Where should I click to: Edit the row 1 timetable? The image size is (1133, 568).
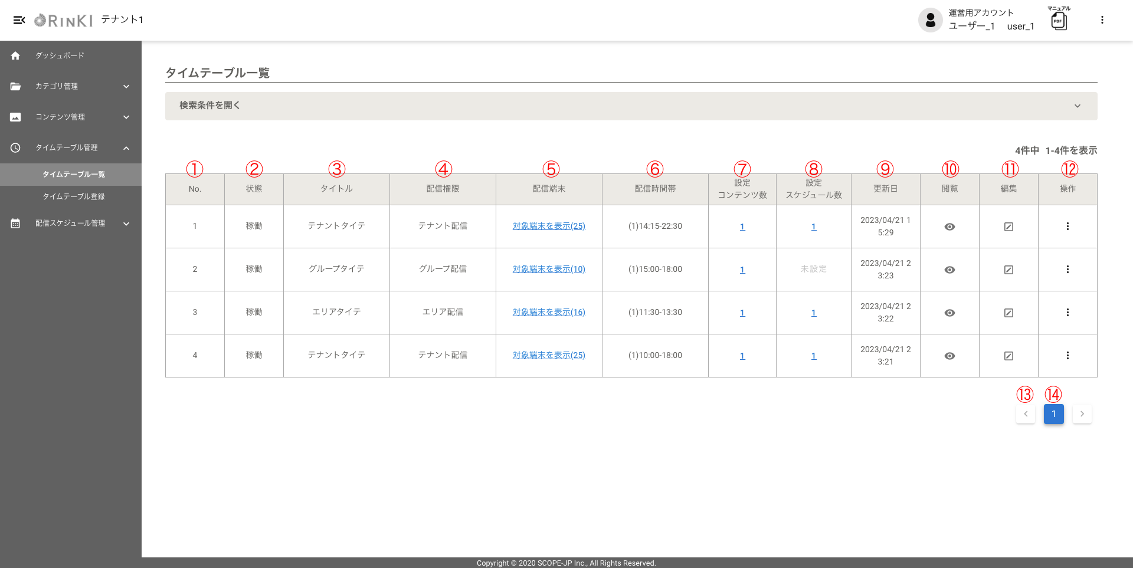point(1008,226)
